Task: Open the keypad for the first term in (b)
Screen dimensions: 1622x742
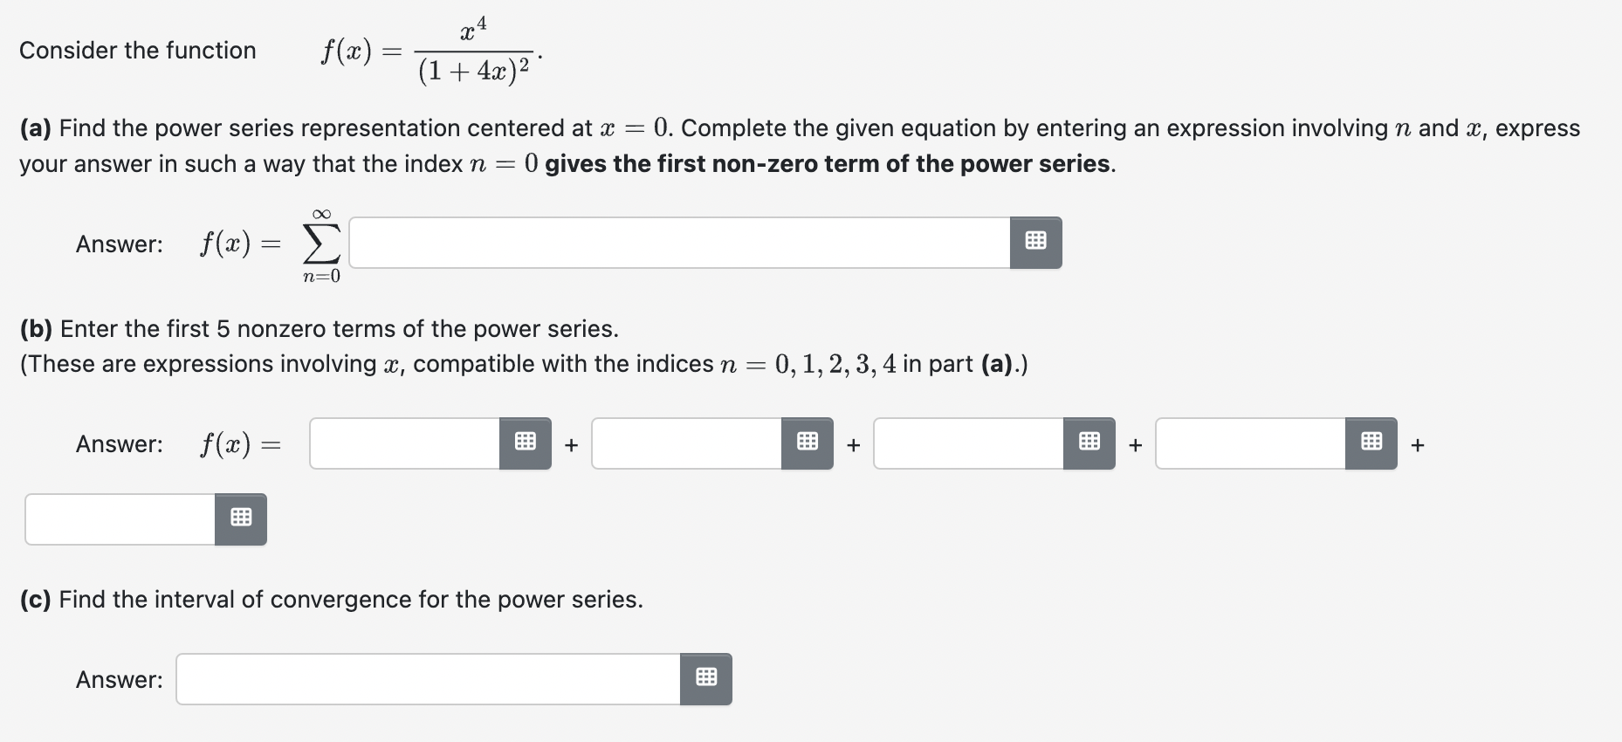Action: click(x=525, y=443)
